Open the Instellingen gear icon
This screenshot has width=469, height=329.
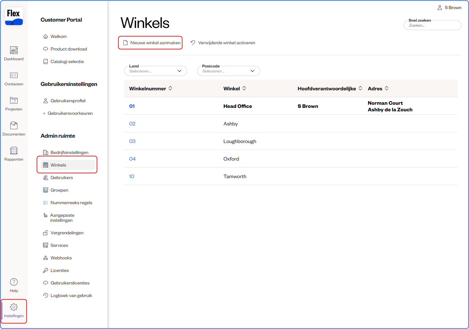14,307
